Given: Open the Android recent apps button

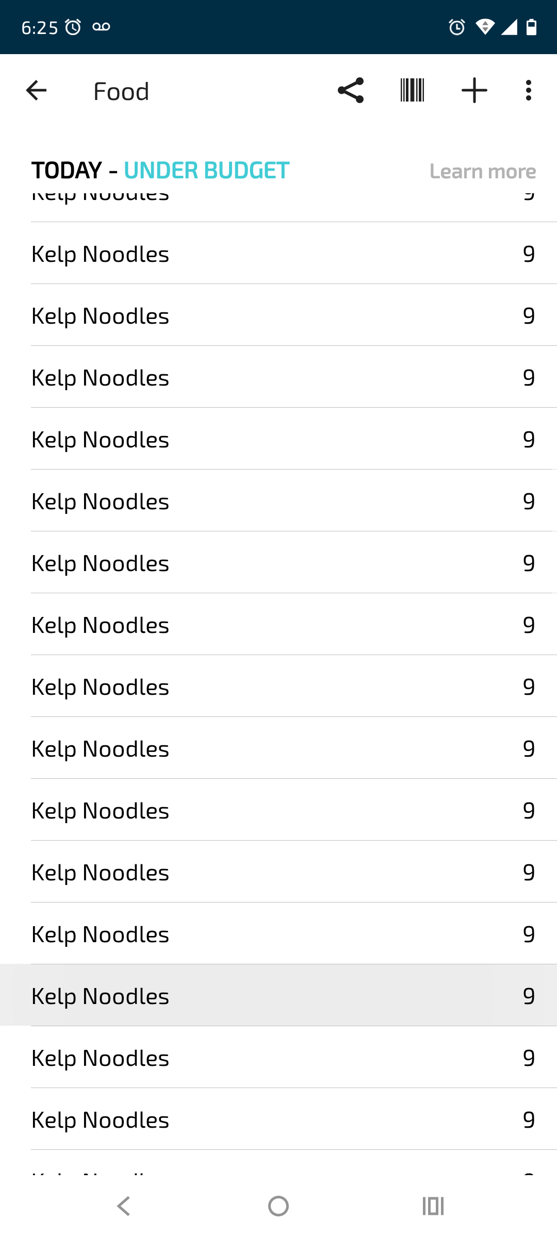Looking at the screenshot, I should coord(433,1206).
